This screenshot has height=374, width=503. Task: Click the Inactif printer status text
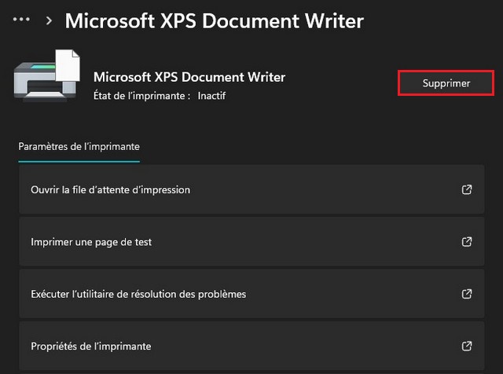pyautogui.click(x=211, y=96)
